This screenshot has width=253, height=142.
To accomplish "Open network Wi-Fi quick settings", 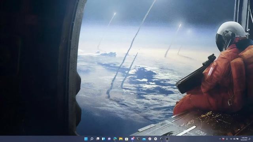I will point(231,139).
